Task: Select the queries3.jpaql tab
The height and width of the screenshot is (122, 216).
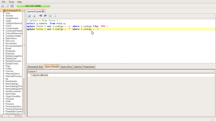Action: coord(34,11)
